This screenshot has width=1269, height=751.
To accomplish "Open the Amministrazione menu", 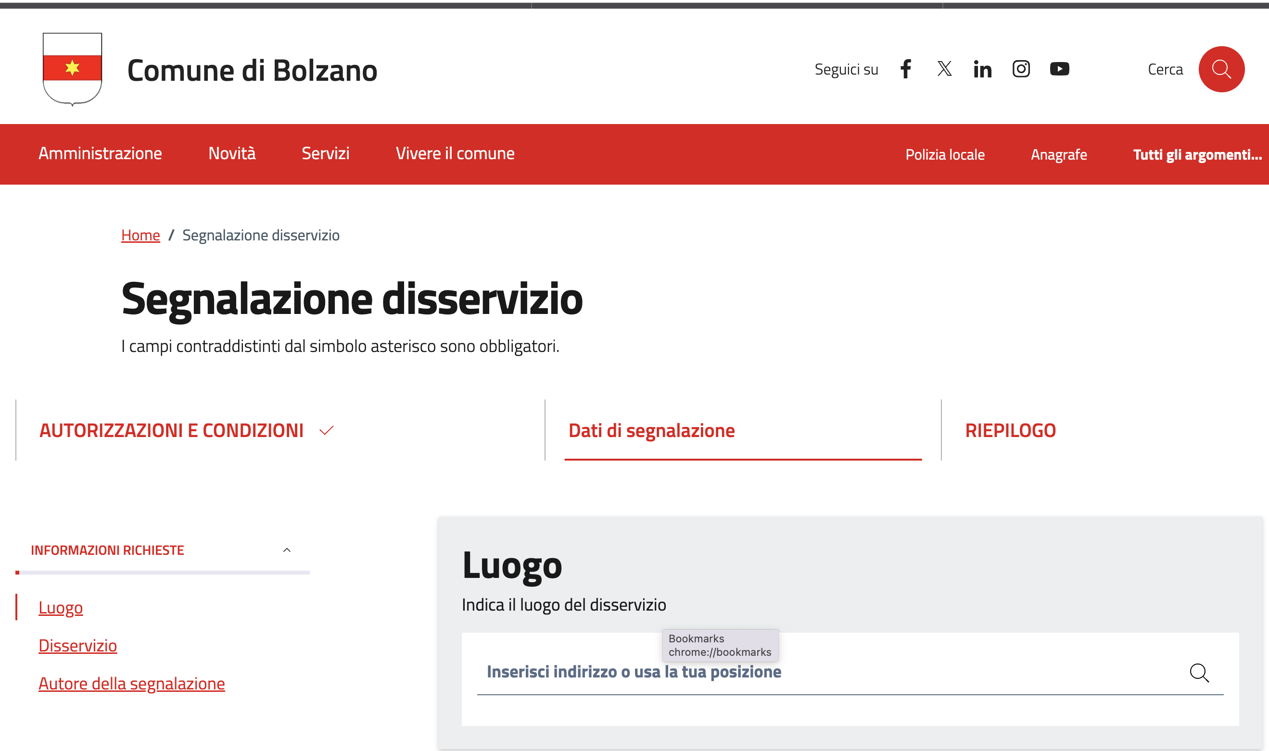I will click(x=100, y=153).
